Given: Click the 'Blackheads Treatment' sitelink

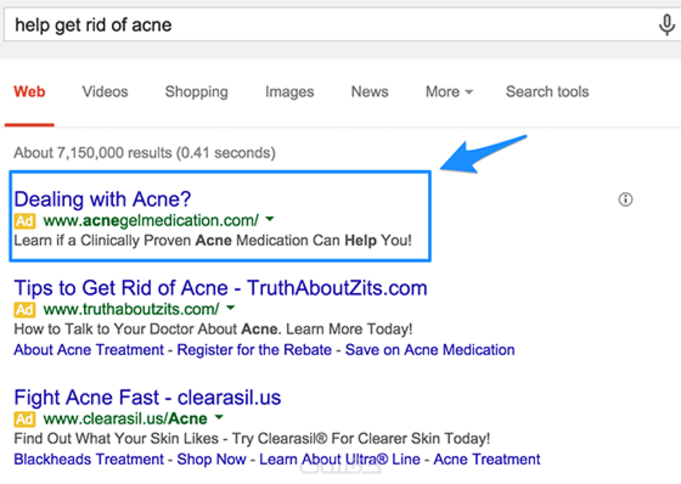Looking at the screenshot, I should coord(89,459).
